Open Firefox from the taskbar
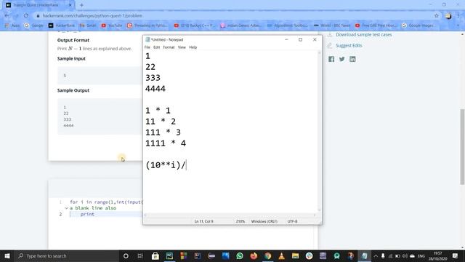The height and width of the screenshot is (262, 465). pos(254,256)
